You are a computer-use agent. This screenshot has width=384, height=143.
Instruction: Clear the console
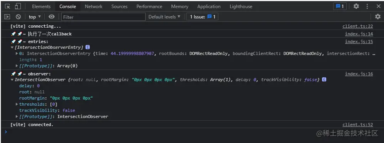coord(18,17)
